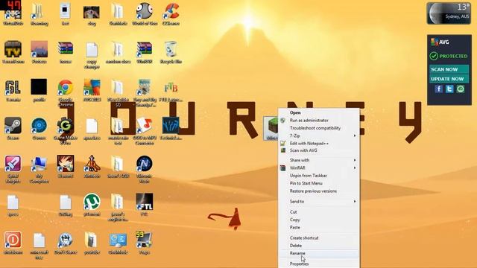This screenshot has width=477, height=268.
Task: Choose Rename in the context menu
Action: [x=319, y=253]
